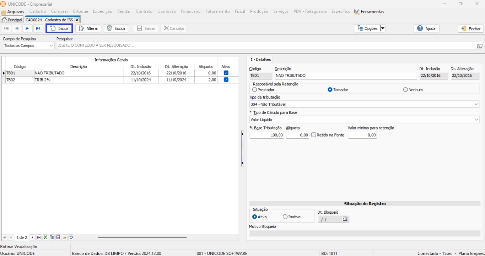Click the purple save-layout icon below grid
Image resolution: width=485 pixels, height=256 pixels.
click(58, 237)
